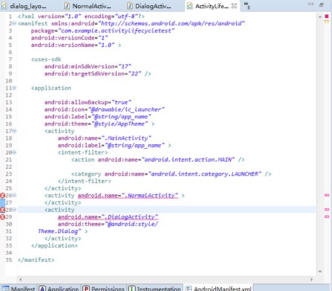This screenshot has height=291, width=332.
Task: Collapse the manifest element on line 2
Action: click(14, 23)
